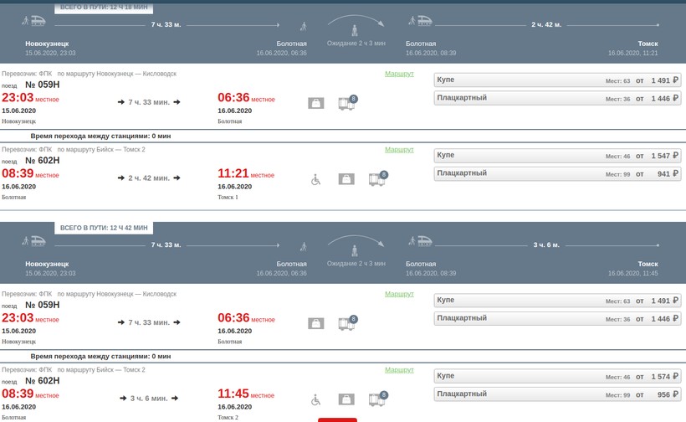The width and height of the screenshot is (686, 422).
Task: Choose Плацкартный from 956 ₽
Action: click(x=558, y=394)
